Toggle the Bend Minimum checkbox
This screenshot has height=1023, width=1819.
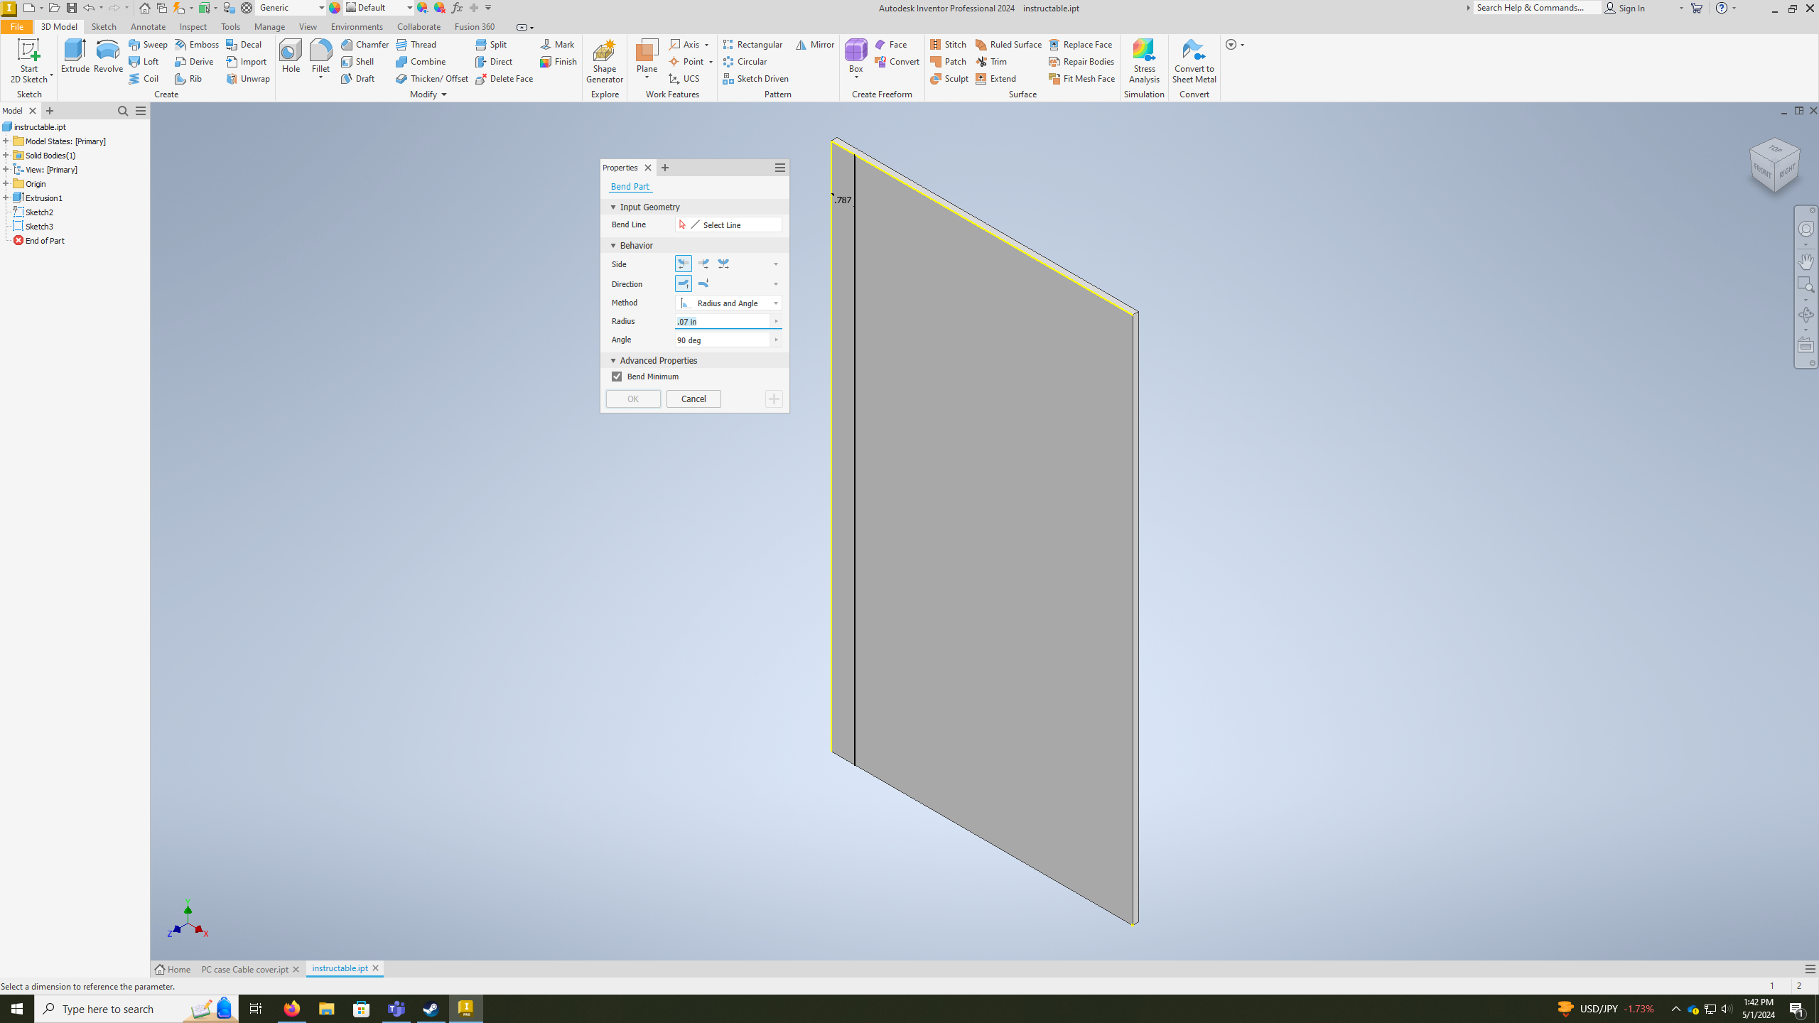pos(617,376)
